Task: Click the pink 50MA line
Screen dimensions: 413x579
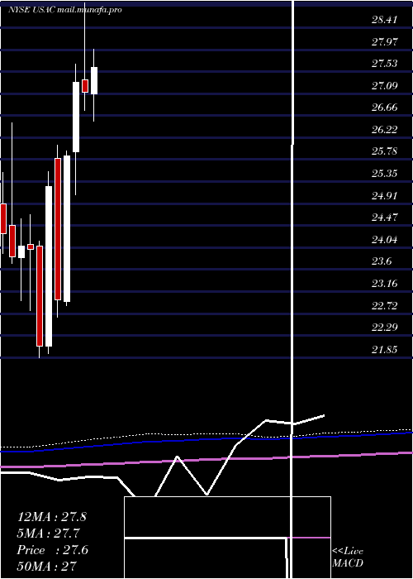Action: 206,460
